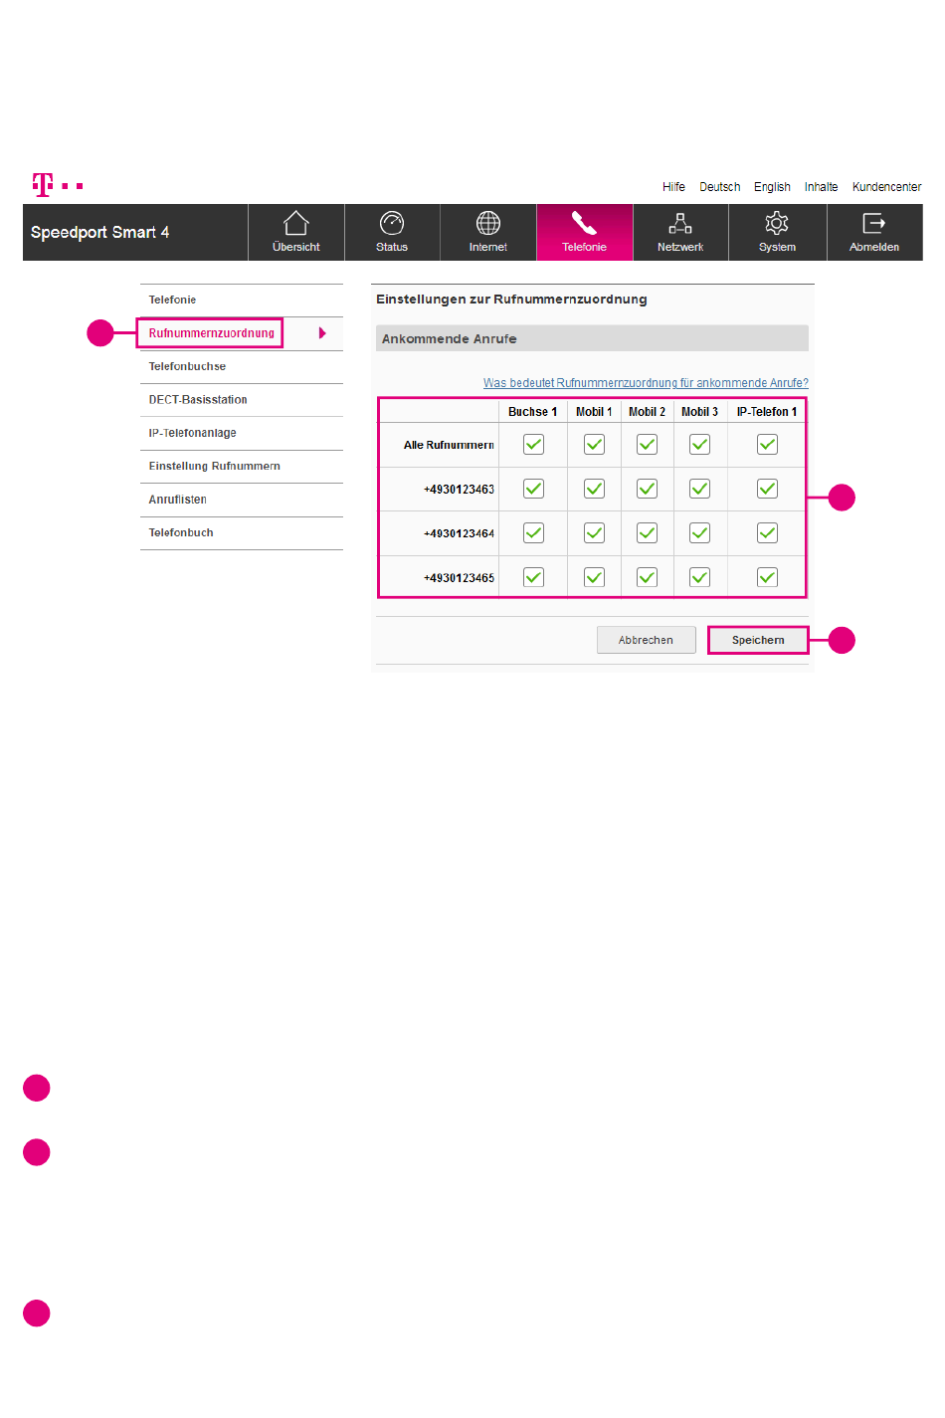
Task: Toggle Alle Rufnummern for Mobil 1
Action: click(x=595, y=445)
